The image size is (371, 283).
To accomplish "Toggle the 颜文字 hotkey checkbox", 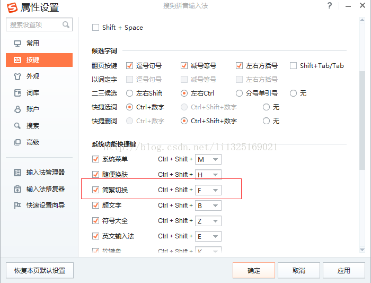I will pyautogui.click(x=95, y=205).
